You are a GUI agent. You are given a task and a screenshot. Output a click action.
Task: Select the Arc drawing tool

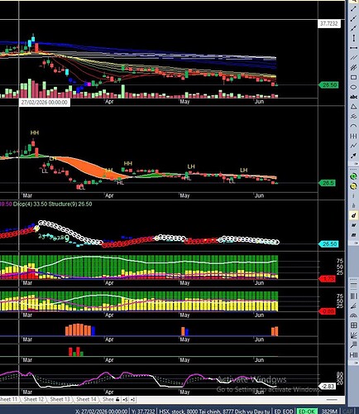(353, 126)
